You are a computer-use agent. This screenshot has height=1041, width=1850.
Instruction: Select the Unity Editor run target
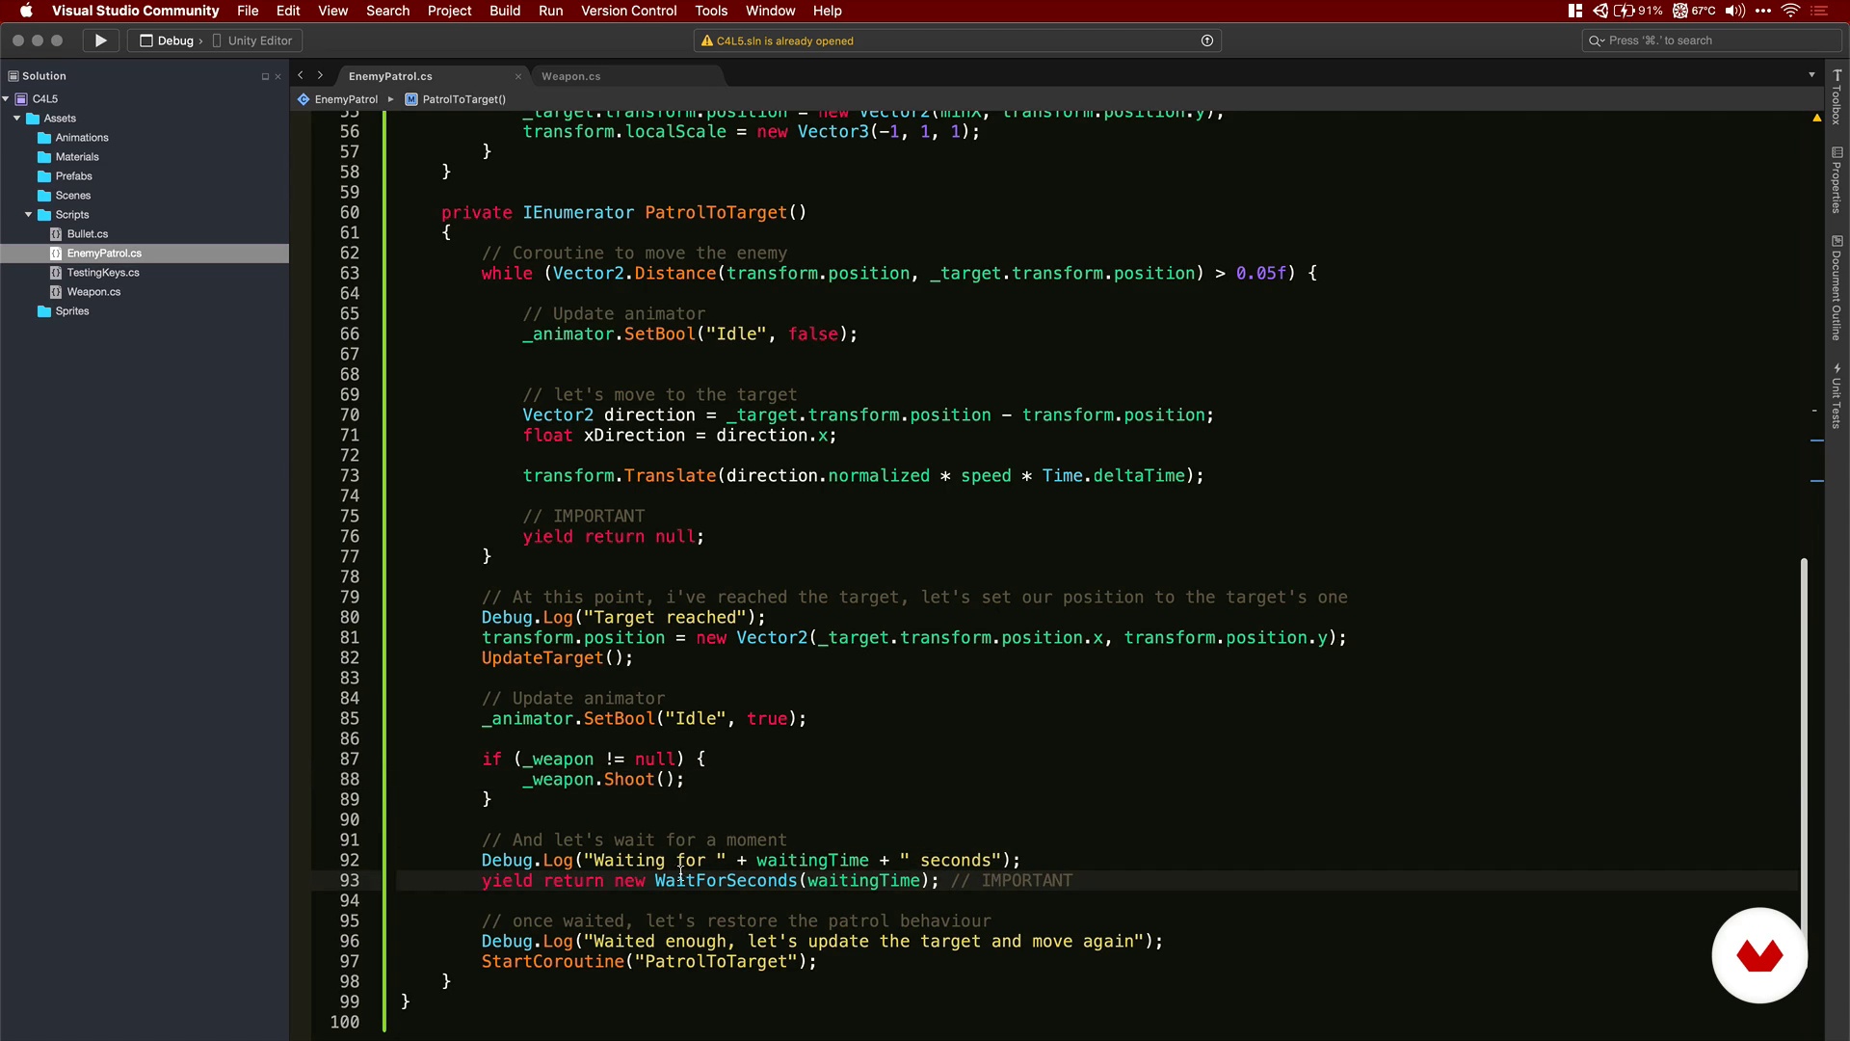(x=252, y=40)
